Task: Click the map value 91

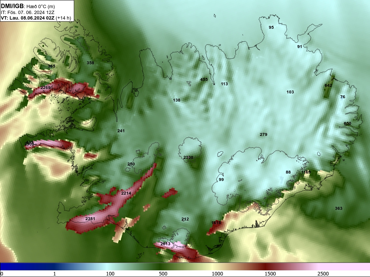Action: click(299, 47)
